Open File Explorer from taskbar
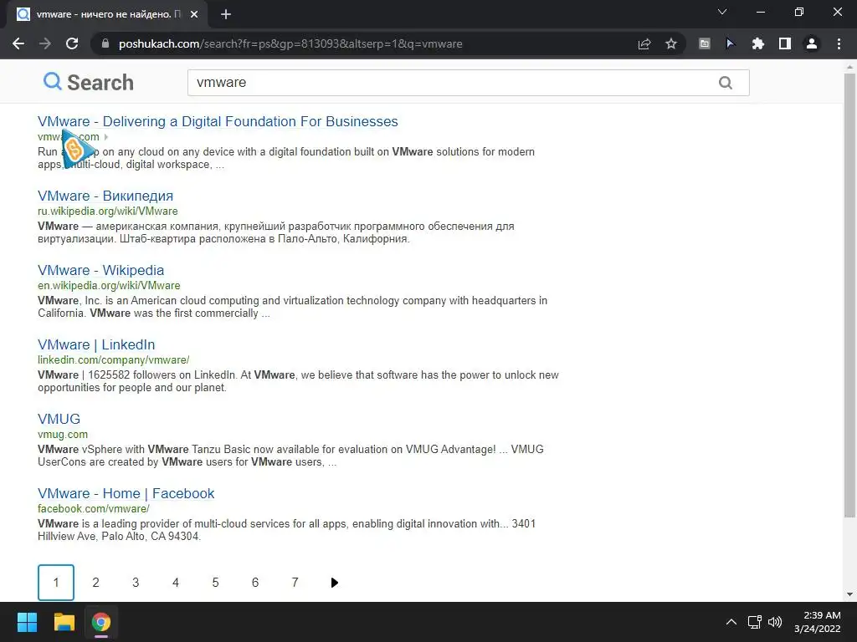This screenshot has width=857, height=642. 64,622
